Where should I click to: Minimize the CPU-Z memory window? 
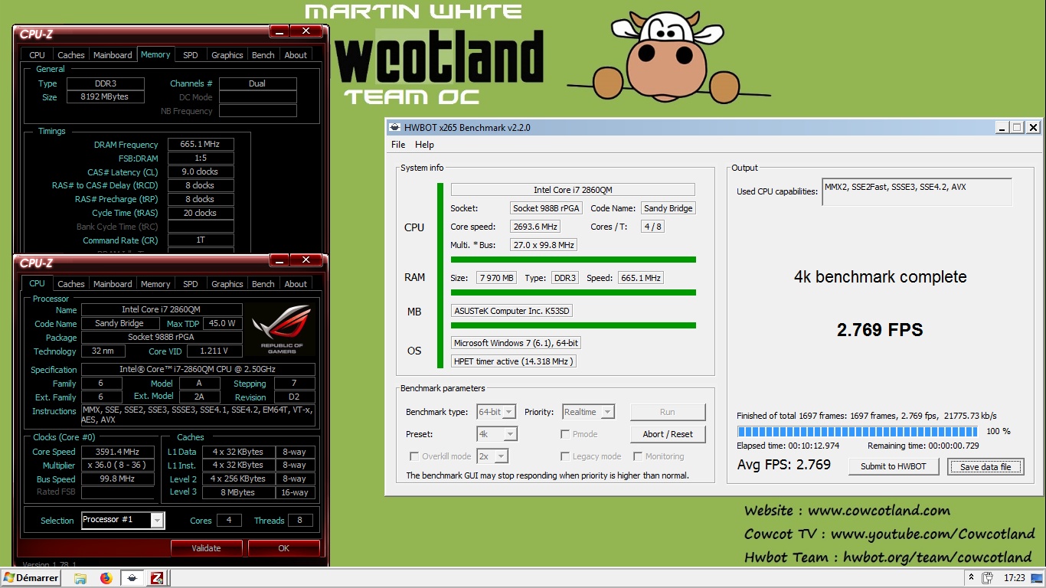tap(279, 31)
